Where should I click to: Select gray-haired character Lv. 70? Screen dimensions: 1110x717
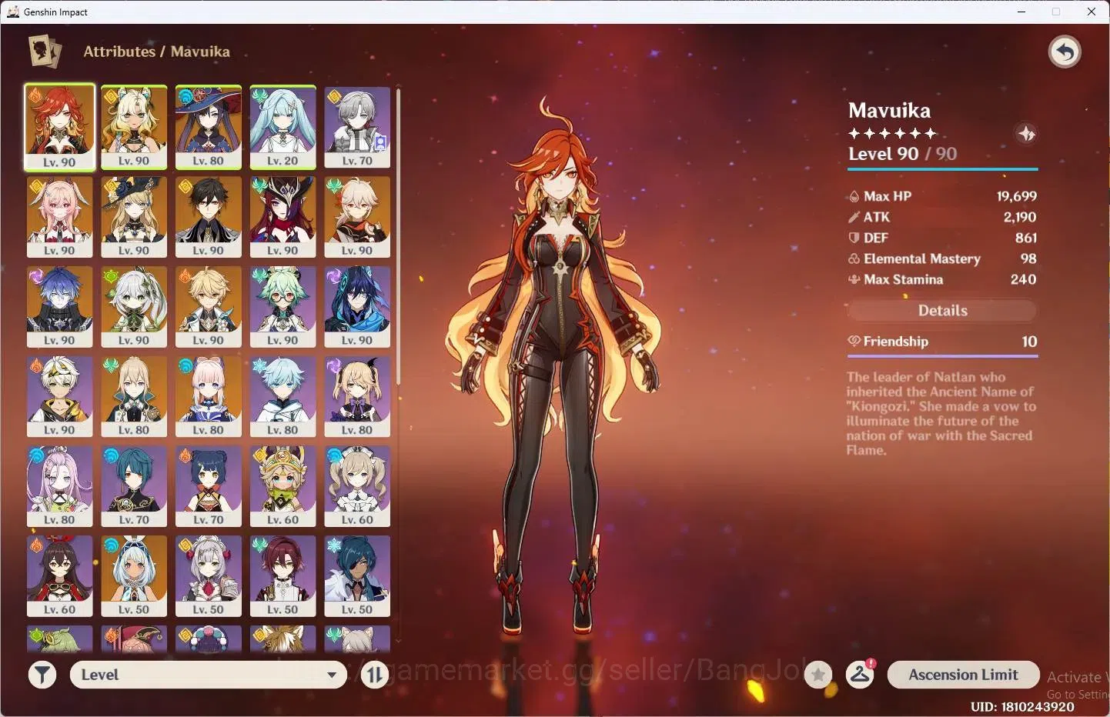357,127
